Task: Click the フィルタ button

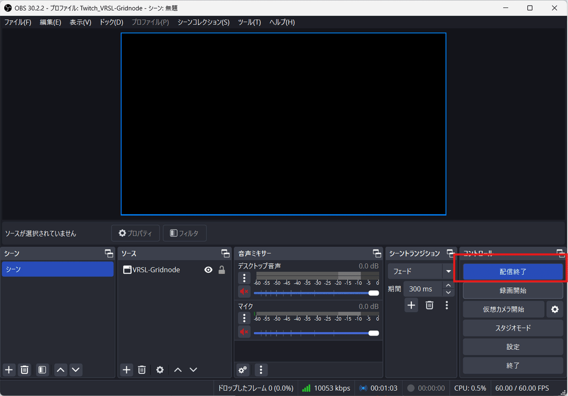Action: (185, 233)
